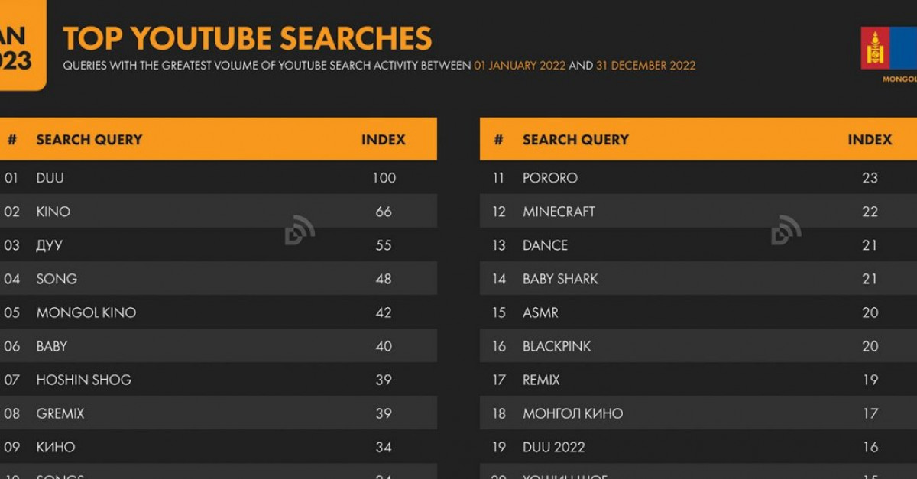Click the right Index column header
Screen dimensions: 917x479
click(x=870, y=140)
